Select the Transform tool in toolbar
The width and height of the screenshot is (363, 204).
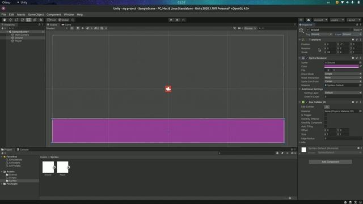click(x=35, y=20)
